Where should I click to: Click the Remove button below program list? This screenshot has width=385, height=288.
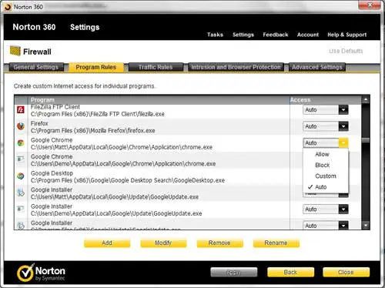point(219,243)
